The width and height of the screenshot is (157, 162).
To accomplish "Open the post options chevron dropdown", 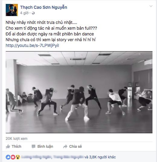I will coord(151,6).
